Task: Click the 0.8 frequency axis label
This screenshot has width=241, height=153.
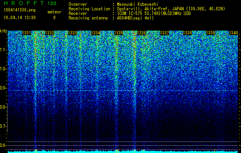Action: tap(3, 107)
